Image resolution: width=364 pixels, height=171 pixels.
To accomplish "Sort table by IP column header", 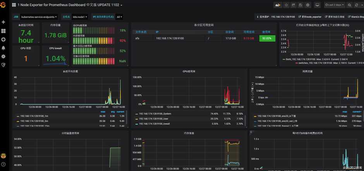I will pyautogui.click(x=157, y=32).
